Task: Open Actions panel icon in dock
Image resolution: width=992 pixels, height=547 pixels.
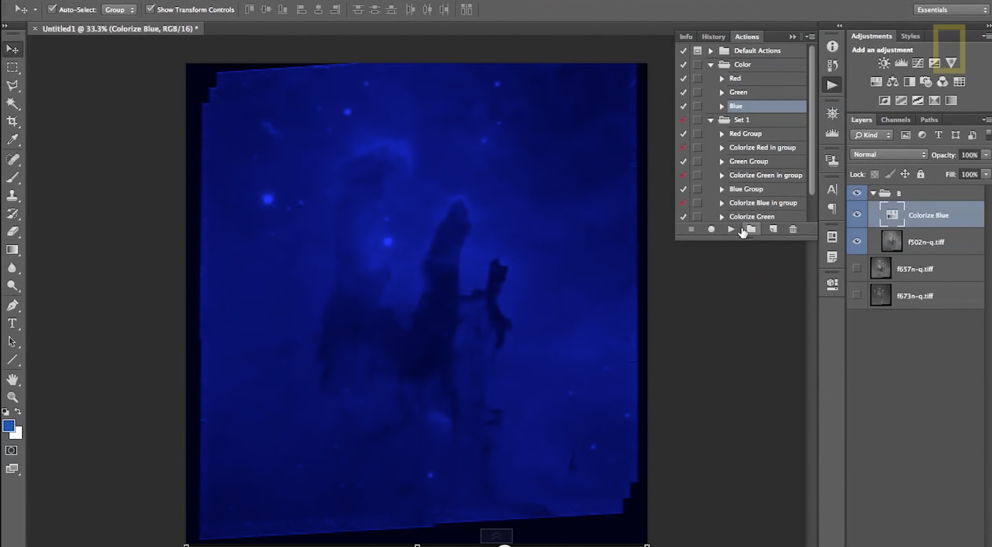Action: [832, 85]
